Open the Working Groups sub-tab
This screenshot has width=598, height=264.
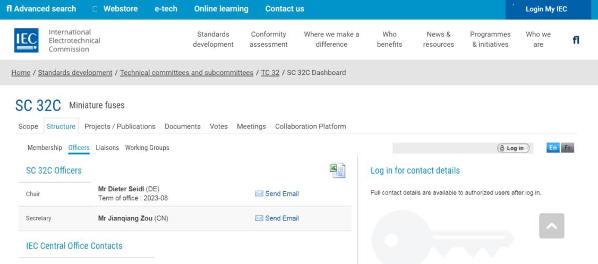tap(147, 148)
